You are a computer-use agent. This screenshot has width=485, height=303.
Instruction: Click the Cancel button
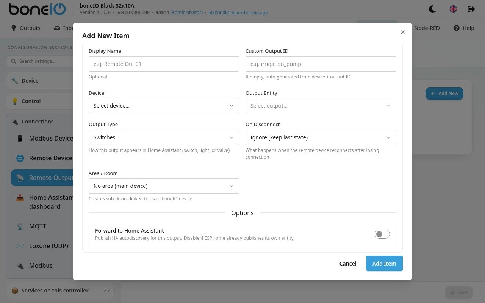point(348,264)
